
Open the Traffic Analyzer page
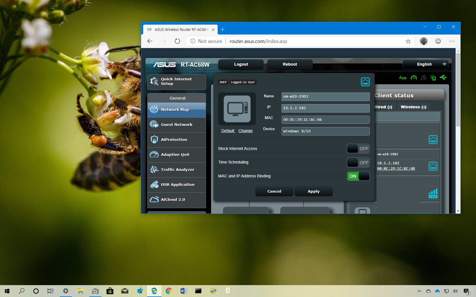coord(177,170)
